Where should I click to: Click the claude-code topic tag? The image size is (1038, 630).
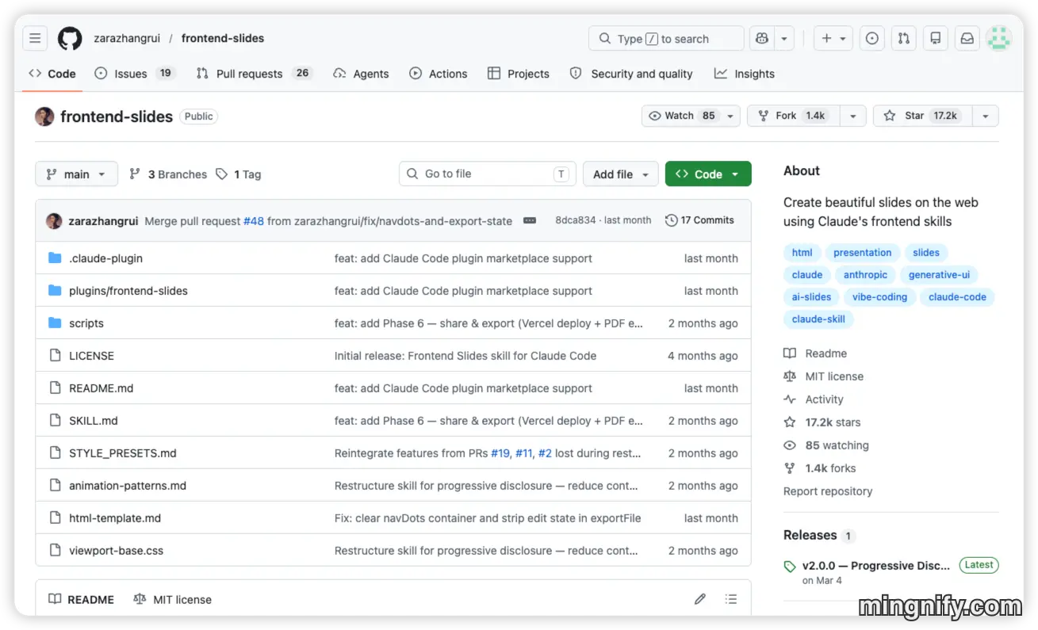[957, 297]
